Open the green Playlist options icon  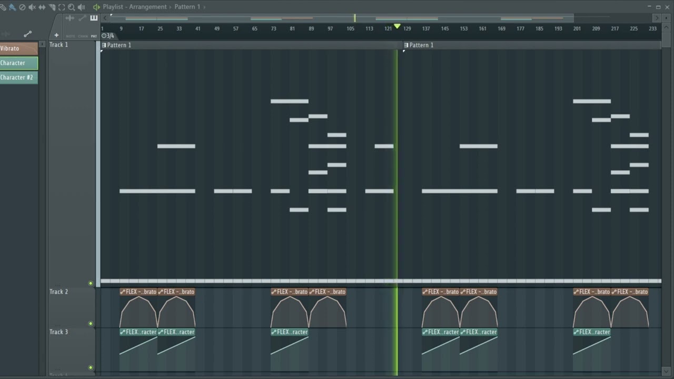[x=96, y=7]
